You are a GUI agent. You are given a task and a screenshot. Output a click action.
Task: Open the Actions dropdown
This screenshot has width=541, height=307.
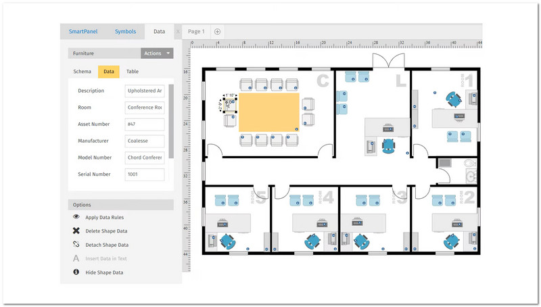[x=157, y=53]
